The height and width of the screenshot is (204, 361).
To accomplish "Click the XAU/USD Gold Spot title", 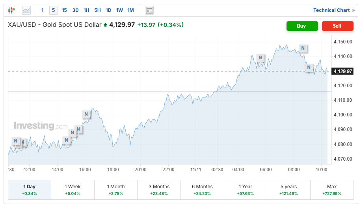I will [55, 25].
